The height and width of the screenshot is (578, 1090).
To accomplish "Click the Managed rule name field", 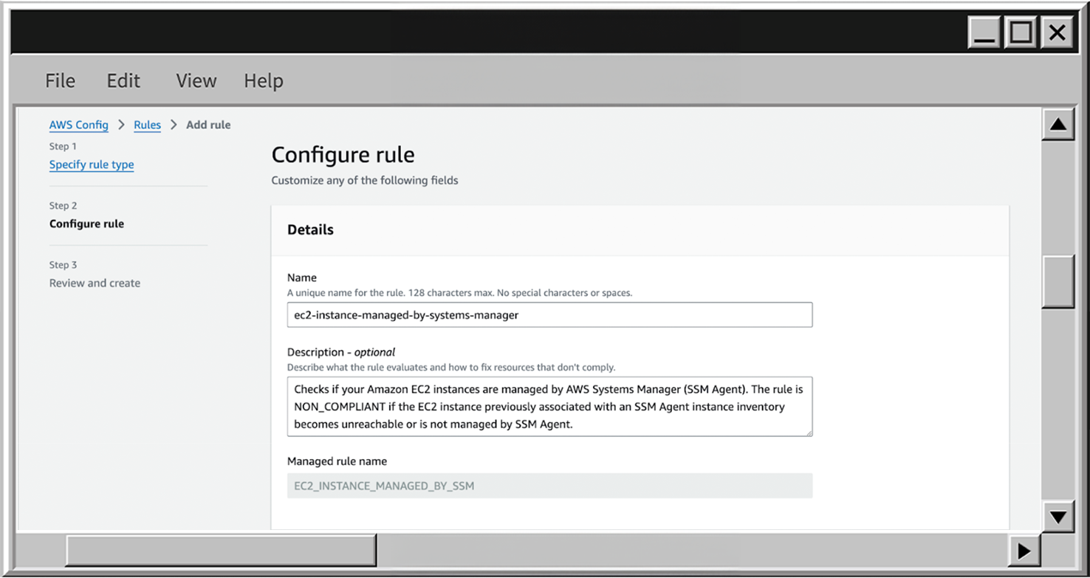I will point(549,486).
